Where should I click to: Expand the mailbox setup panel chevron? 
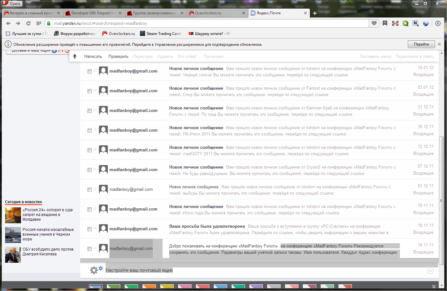tap(430, 271)
